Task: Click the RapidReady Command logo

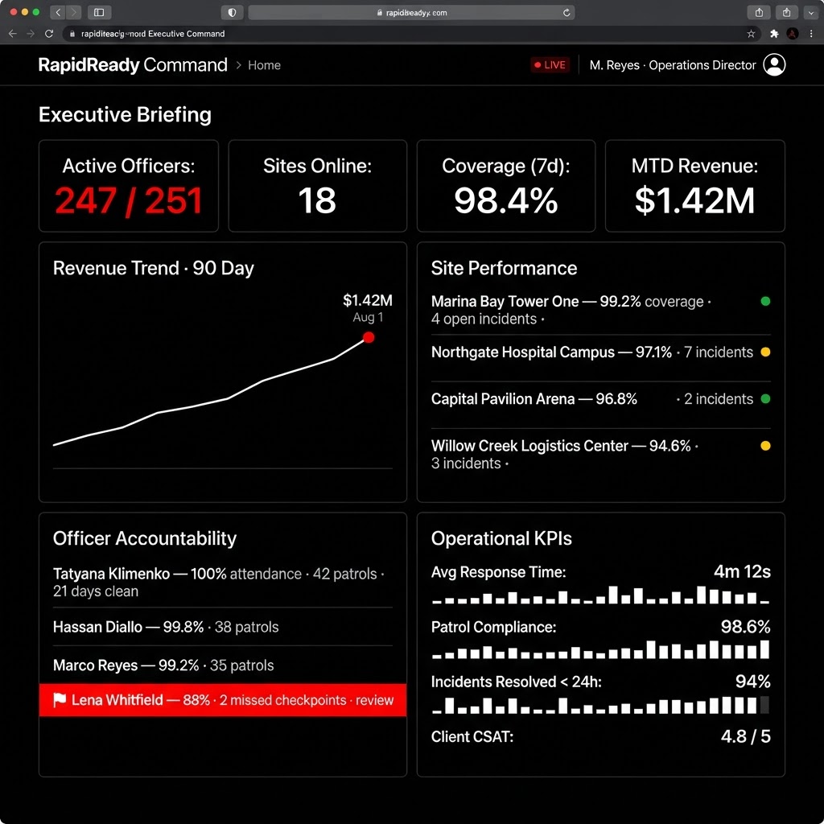Action: pos(133,64)
